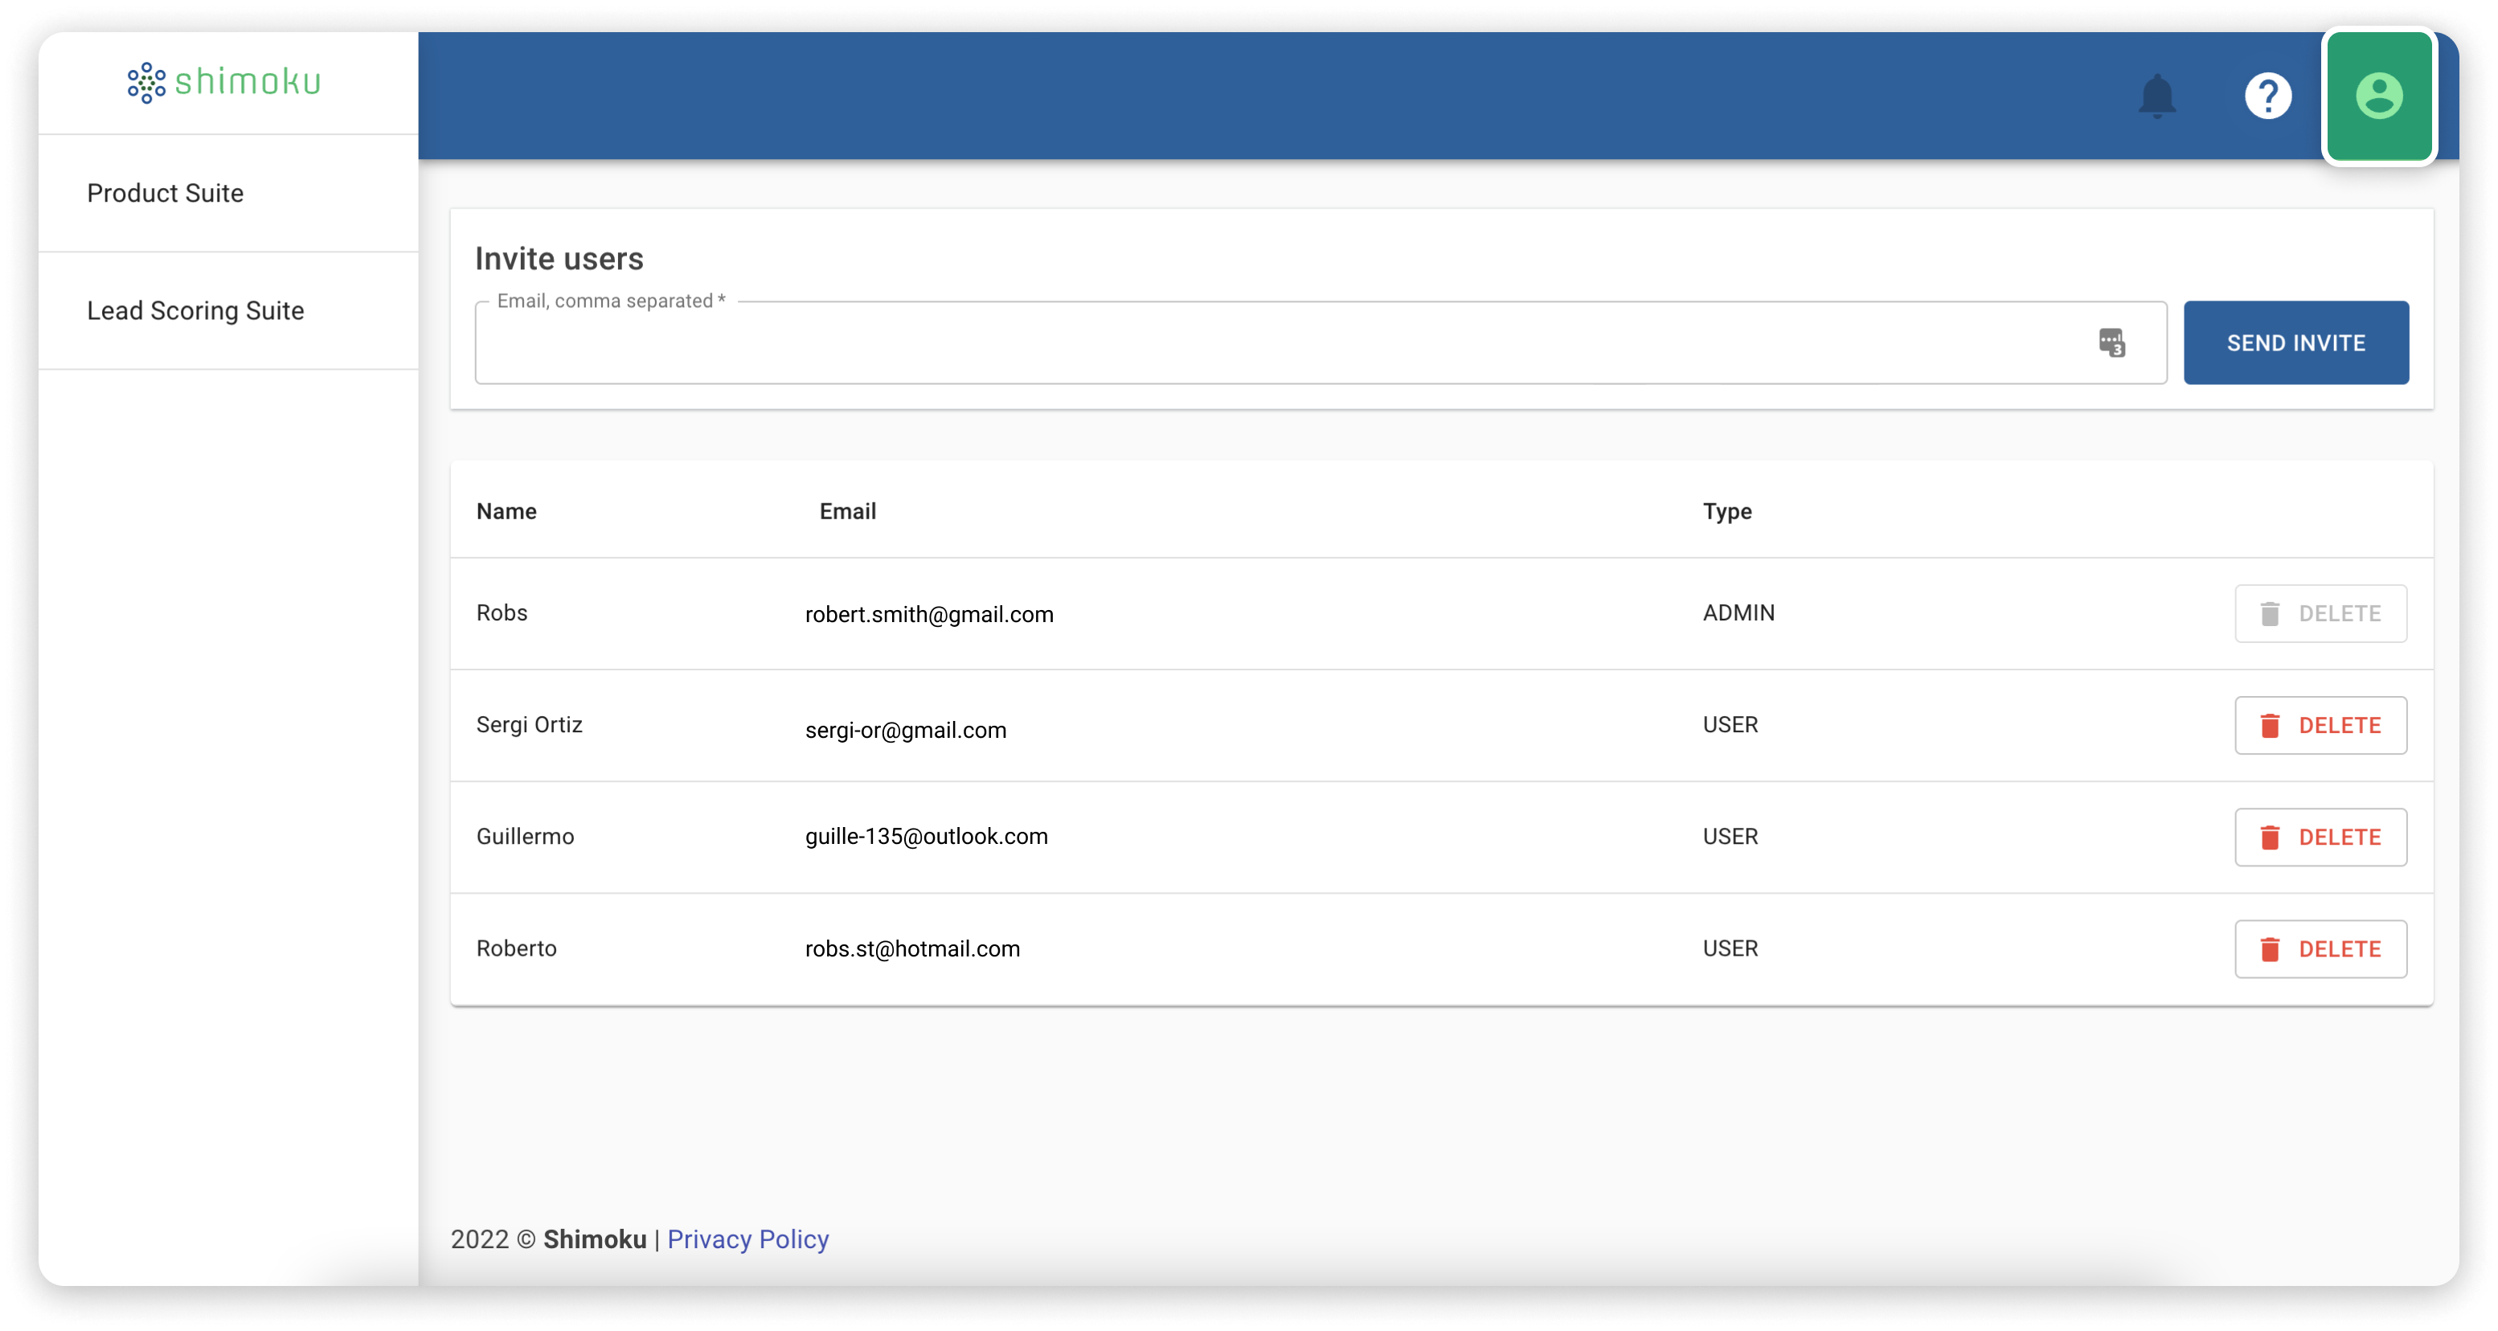Focus the Email, comma separated field
Viewport: 2498px width, 1331px height.
(x=1320, y=342)
